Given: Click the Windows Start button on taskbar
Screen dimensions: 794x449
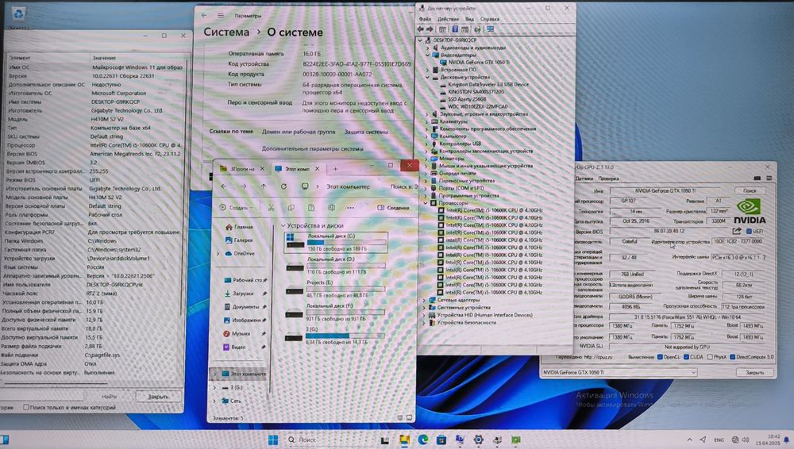Looking at the screenshot, I should pyautogui.click(x=273, y=439).
